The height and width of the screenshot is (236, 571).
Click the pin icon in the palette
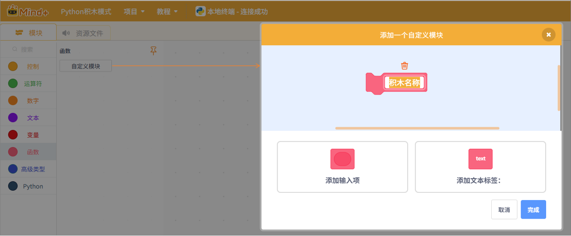pyautogui.click(x=153, y=51)
